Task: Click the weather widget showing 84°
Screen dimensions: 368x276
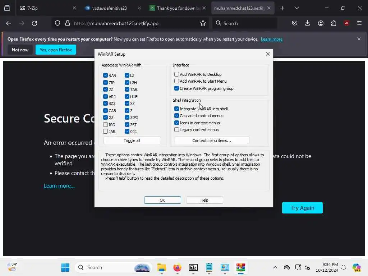Action: [x=12, y=267]
